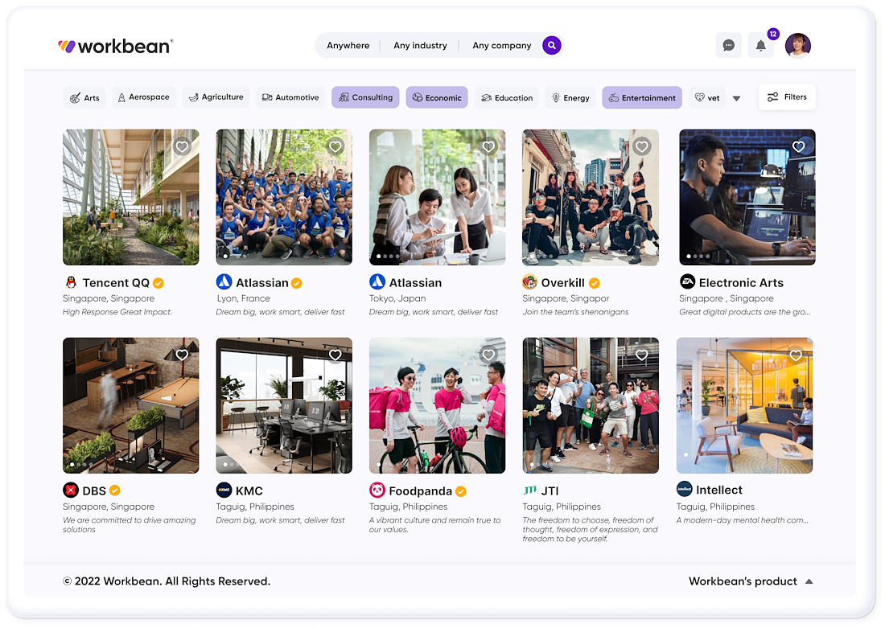Open notifications bell with 12 badge
Image resolution: width=885 pixels, height=628 pixels.
click(761, 45)
